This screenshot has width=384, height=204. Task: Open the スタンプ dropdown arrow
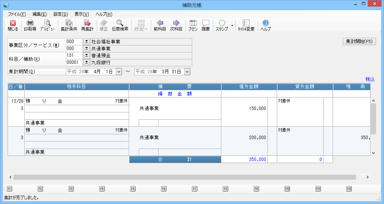(232, 26)
